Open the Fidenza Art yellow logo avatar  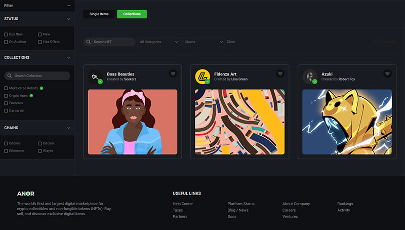coord(202,76)
